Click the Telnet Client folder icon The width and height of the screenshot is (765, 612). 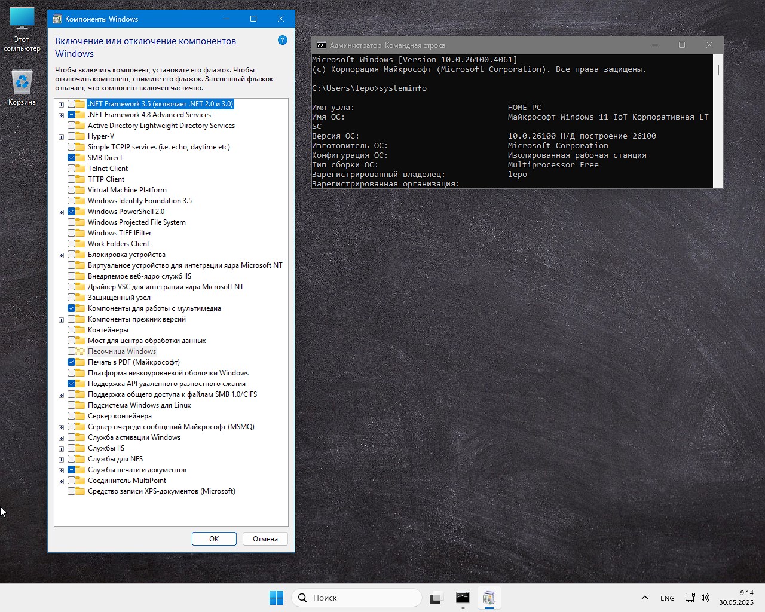point(80,169)
